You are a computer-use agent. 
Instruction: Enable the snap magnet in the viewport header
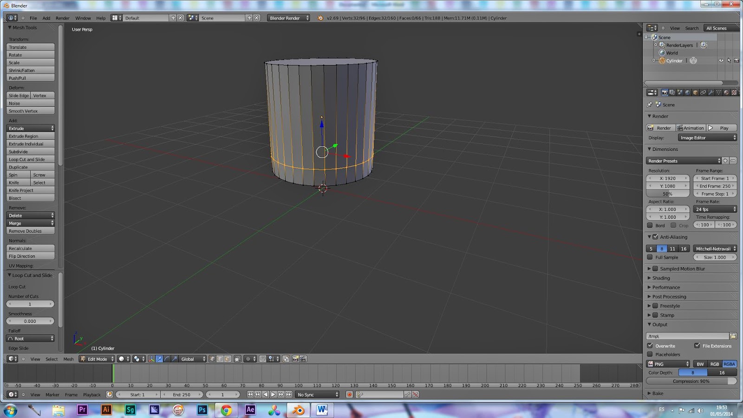[x=262, y=359]
